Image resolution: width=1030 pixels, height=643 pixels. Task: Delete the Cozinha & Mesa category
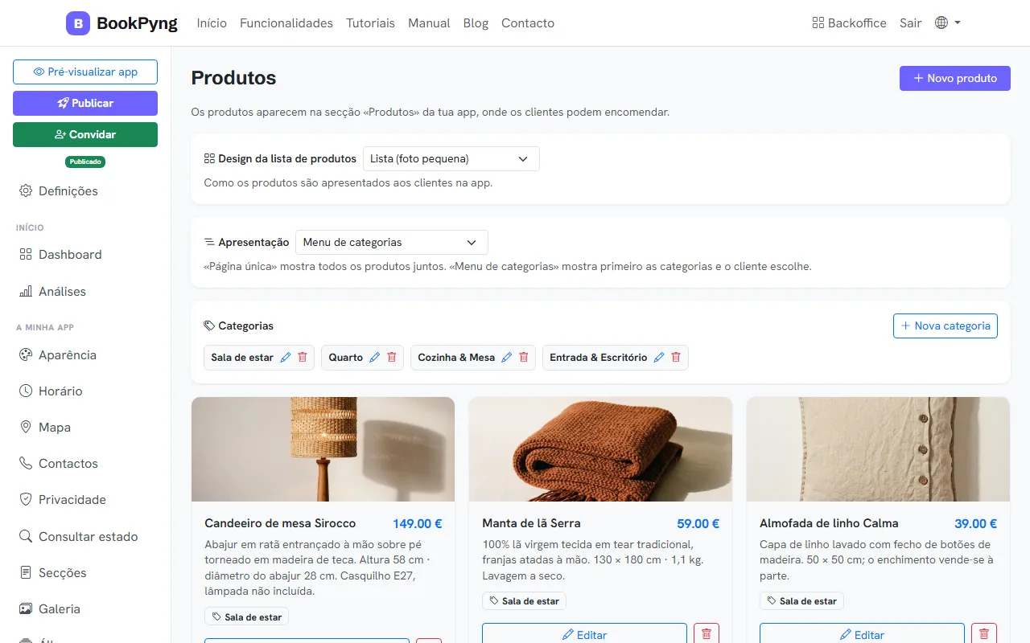524,358
